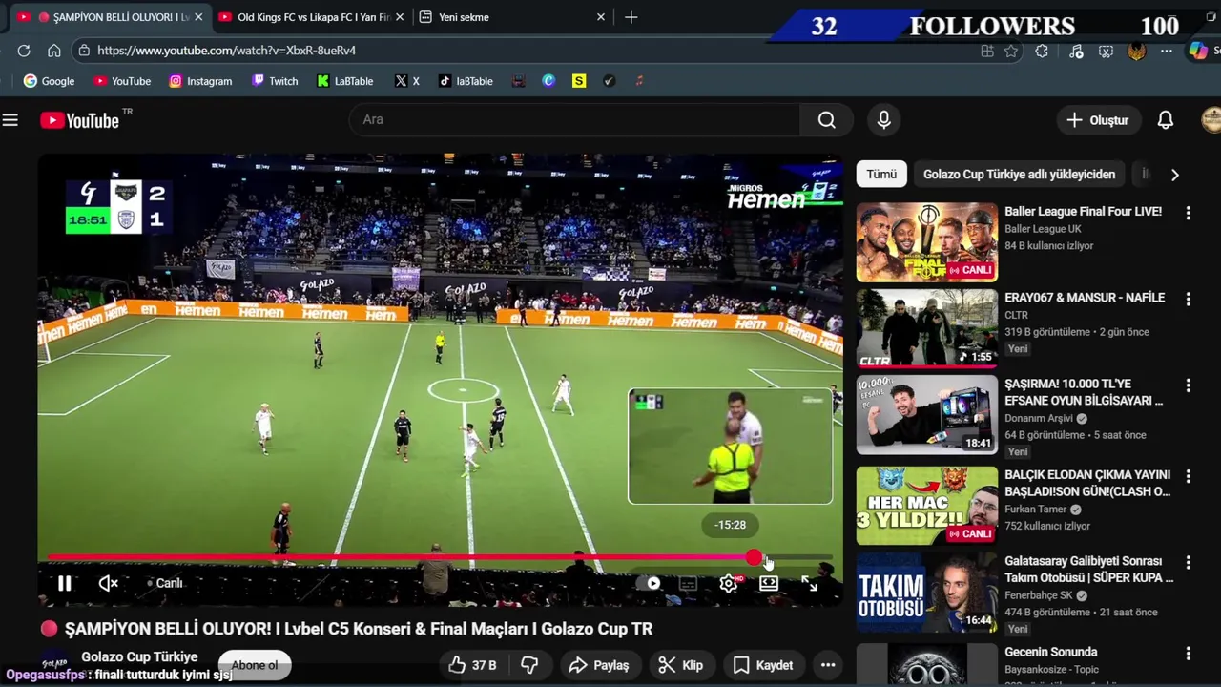Like the video with 37 B
Viewport: 1221px width, 687px height.
473,665
